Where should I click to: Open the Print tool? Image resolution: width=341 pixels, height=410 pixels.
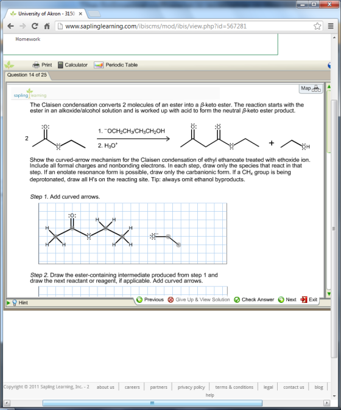pos(42,65)
